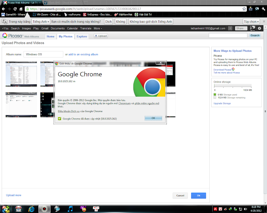Dismiss the translation bar with its X
Image resolution: width=267 pixels, height=213 pixels.
pyautogui.click(x=264, y=21)
